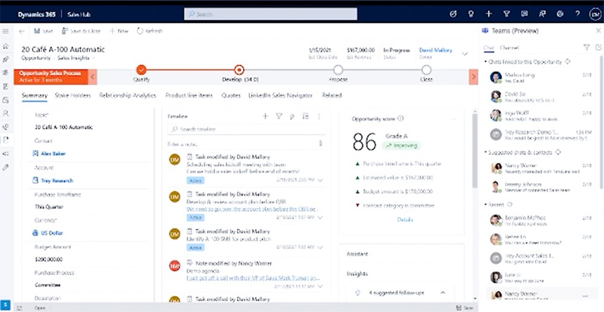Image resolution: width=604 pixels, height=312 pixels.
Task: Click the Save button in command bar
Action: coord(43,31)
